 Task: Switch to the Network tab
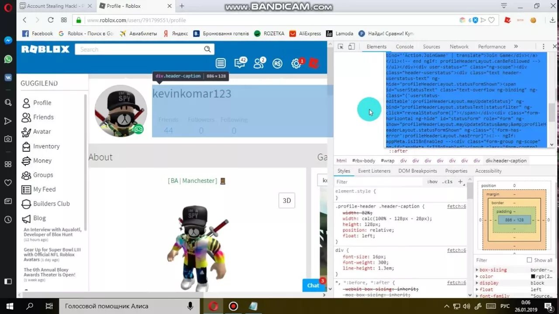(459, 47)
